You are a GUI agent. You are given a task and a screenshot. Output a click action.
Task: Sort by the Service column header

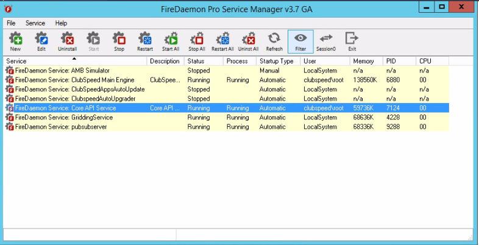(75, 61)
